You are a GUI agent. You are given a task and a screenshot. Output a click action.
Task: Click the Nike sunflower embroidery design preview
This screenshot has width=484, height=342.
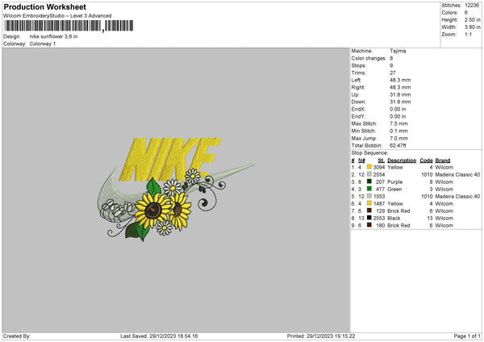coord(176,189)
